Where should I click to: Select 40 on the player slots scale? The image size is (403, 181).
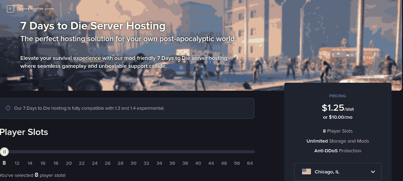198,163
